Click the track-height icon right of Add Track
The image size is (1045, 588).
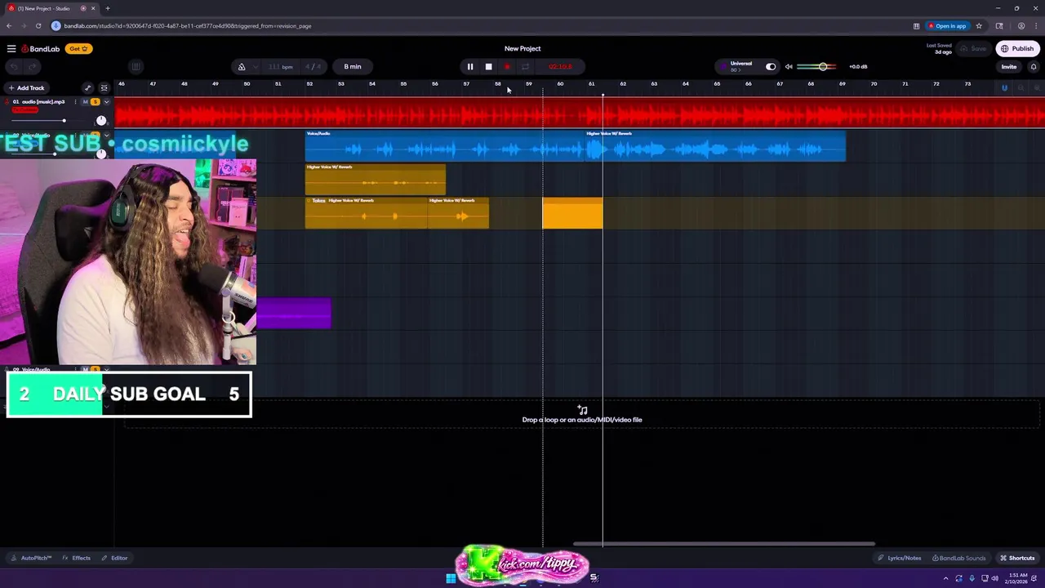tap(104, 88)
